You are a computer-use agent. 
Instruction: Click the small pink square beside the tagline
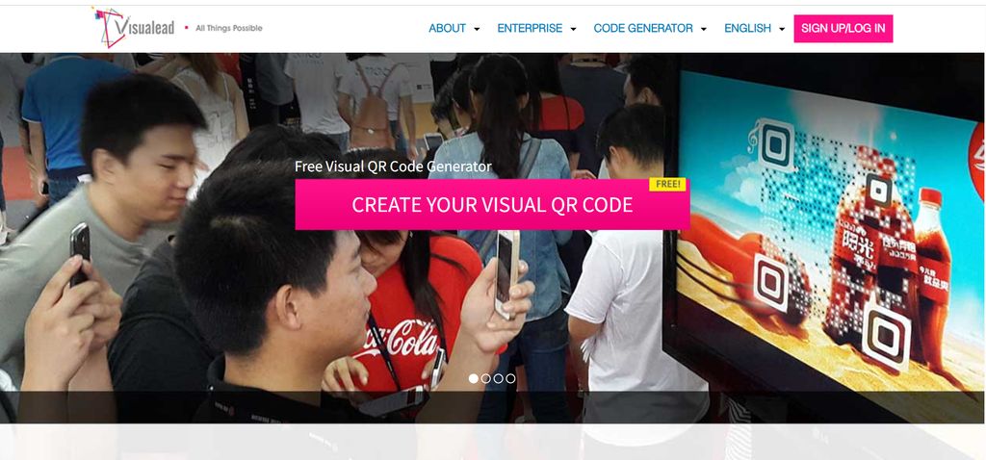point(186,28)
